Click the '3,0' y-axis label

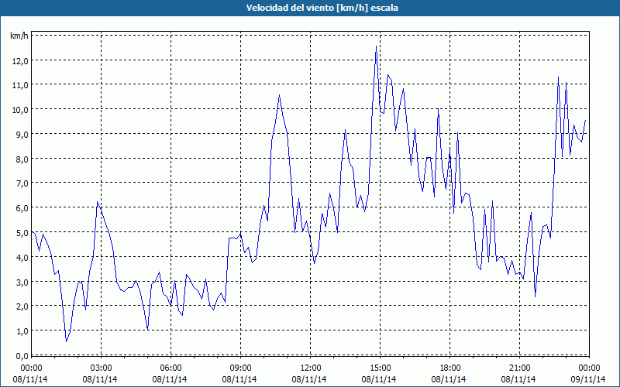coord(22,282)
